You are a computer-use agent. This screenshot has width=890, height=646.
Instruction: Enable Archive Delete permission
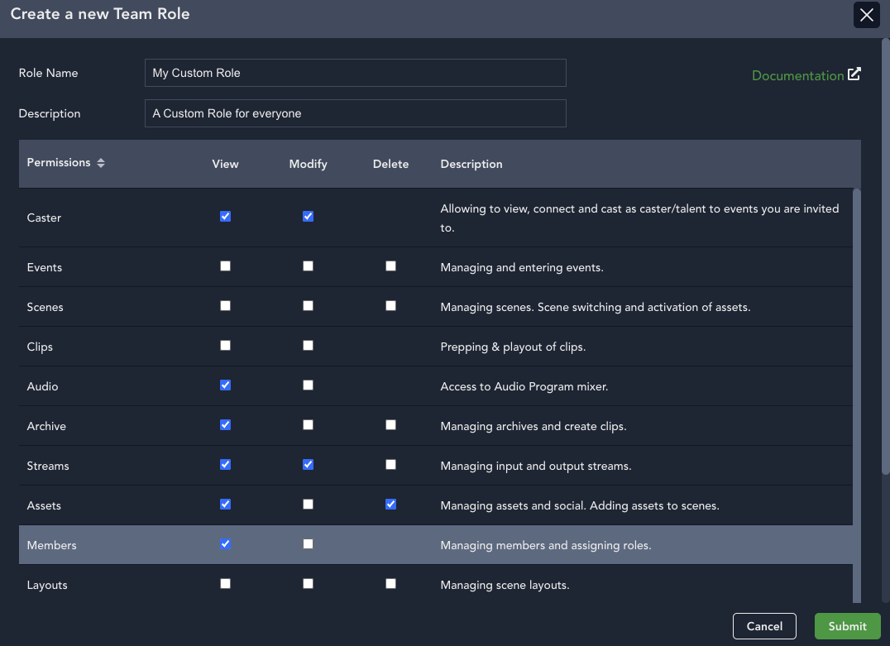[390, 425]
